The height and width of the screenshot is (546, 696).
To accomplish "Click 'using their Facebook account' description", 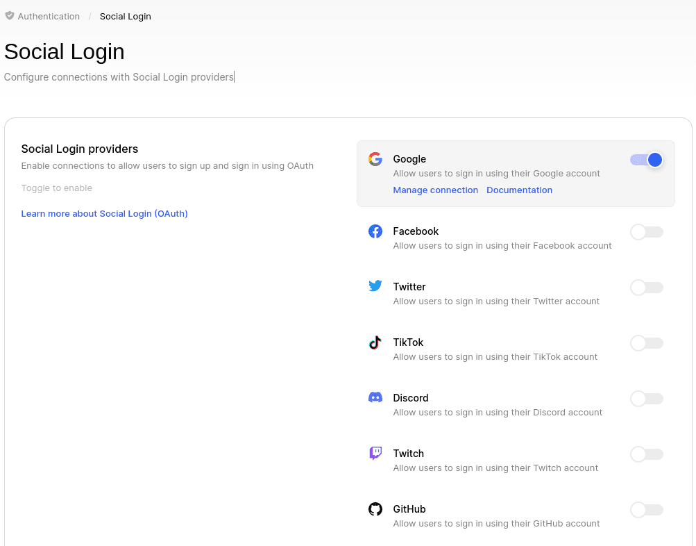I will [x=502, y=246].
